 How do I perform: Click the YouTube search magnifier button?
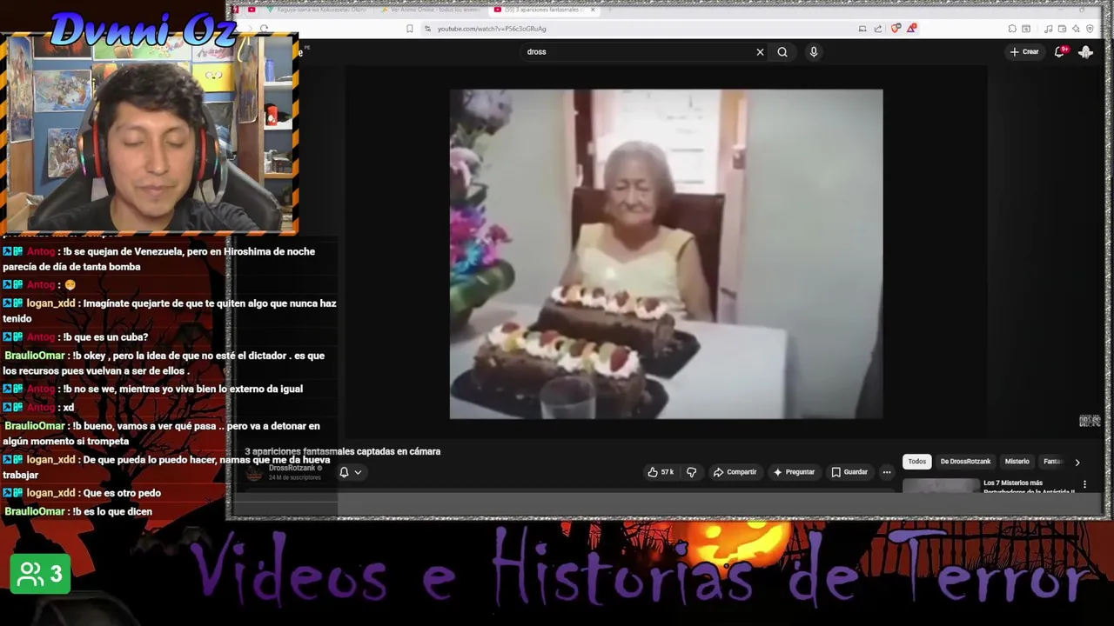pyautogui.click(x=782, y=52)
